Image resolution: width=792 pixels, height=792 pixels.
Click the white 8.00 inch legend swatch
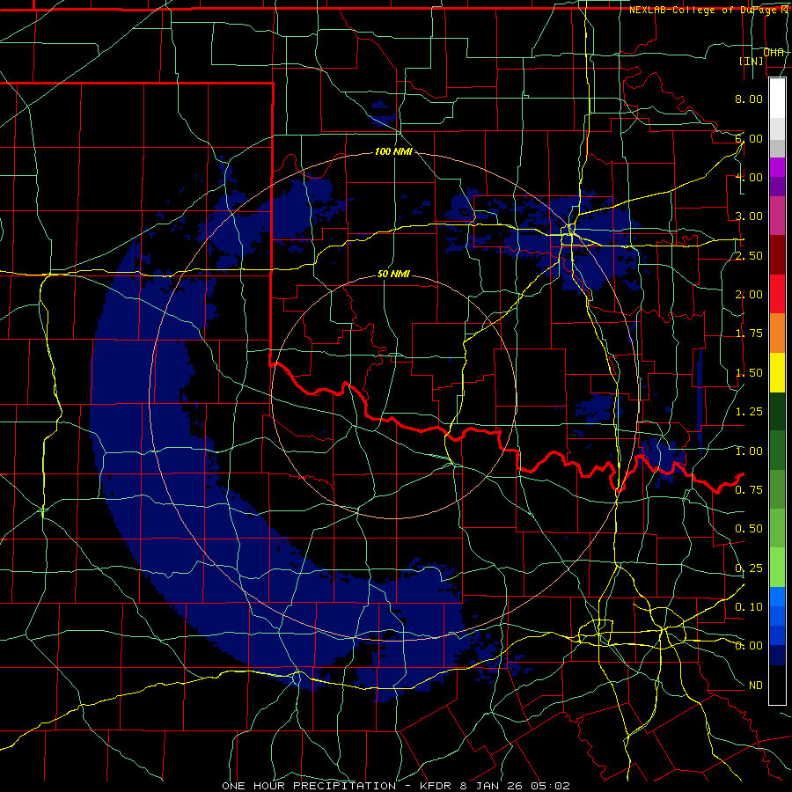coord(777,98)
